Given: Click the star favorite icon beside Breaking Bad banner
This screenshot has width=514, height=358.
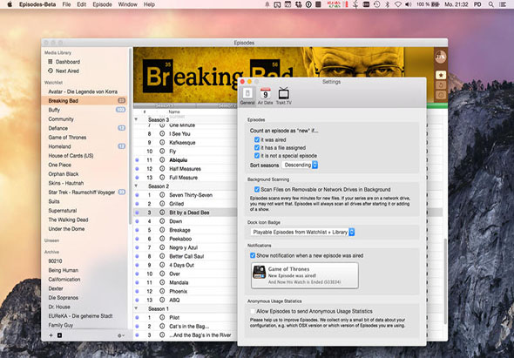Looking at the screenshot, I should [441, 75].
